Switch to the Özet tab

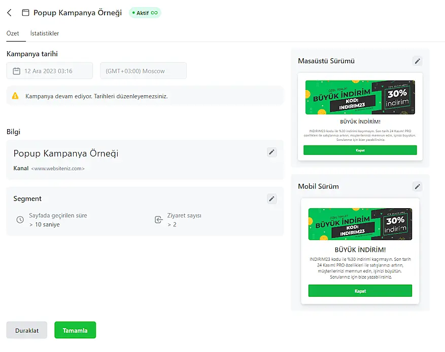tap(13, 33)
